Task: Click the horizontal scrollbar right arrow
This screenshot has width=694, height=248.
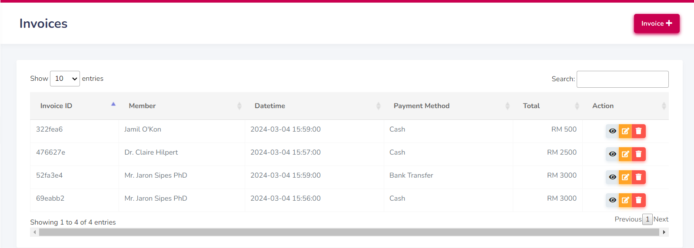Action: 664,232
